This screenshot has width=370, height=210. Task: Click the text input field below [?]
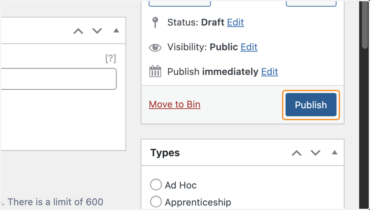[x=59, y=79]
